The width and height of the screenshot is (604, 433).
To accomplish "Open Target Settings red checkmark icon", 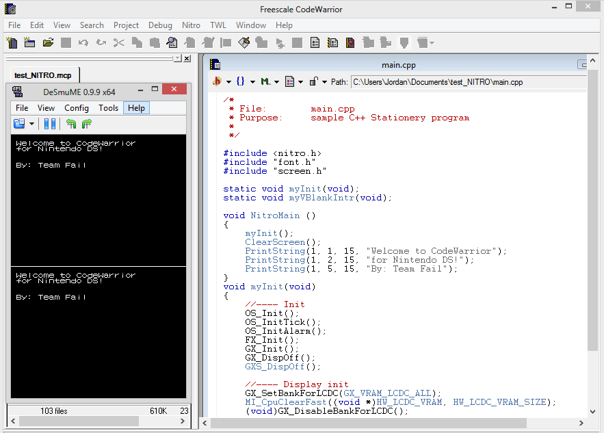I will (x=350, y=42).
